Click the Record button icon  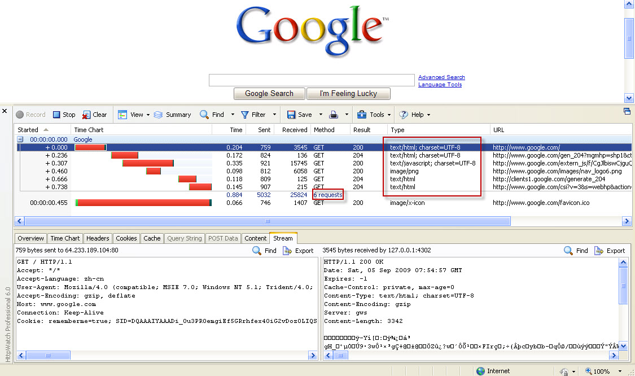(x=20, y=115)
